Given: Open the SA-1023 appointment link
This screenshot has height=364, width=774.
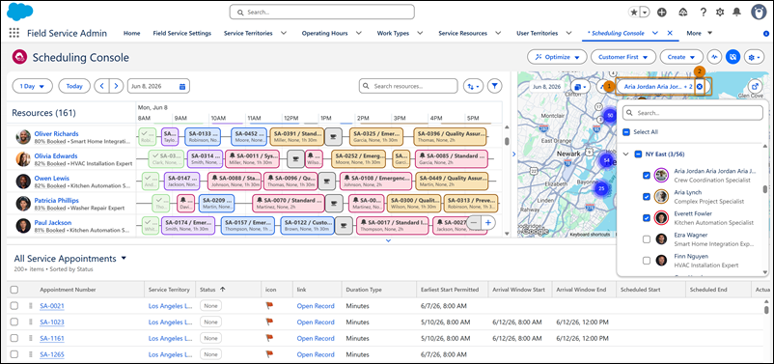Looking at the screenshot, I should 52,322.
